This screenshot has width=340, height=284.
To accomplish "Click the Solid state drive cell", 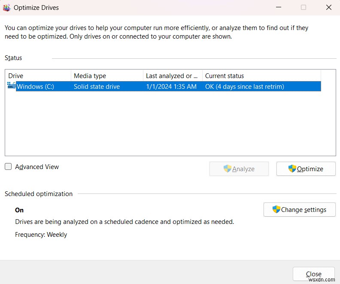I will click(x=97, y=86).
